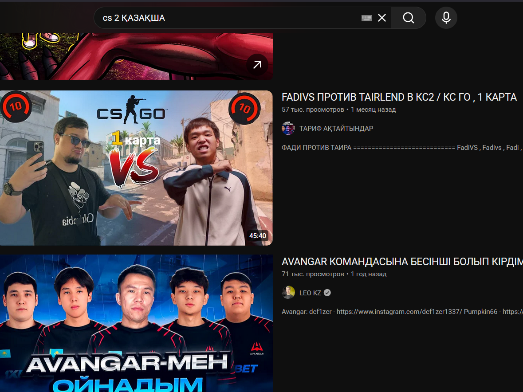523x392 pixels.
Task: Start voice search with microphone icon
Action: coord(446,18)
